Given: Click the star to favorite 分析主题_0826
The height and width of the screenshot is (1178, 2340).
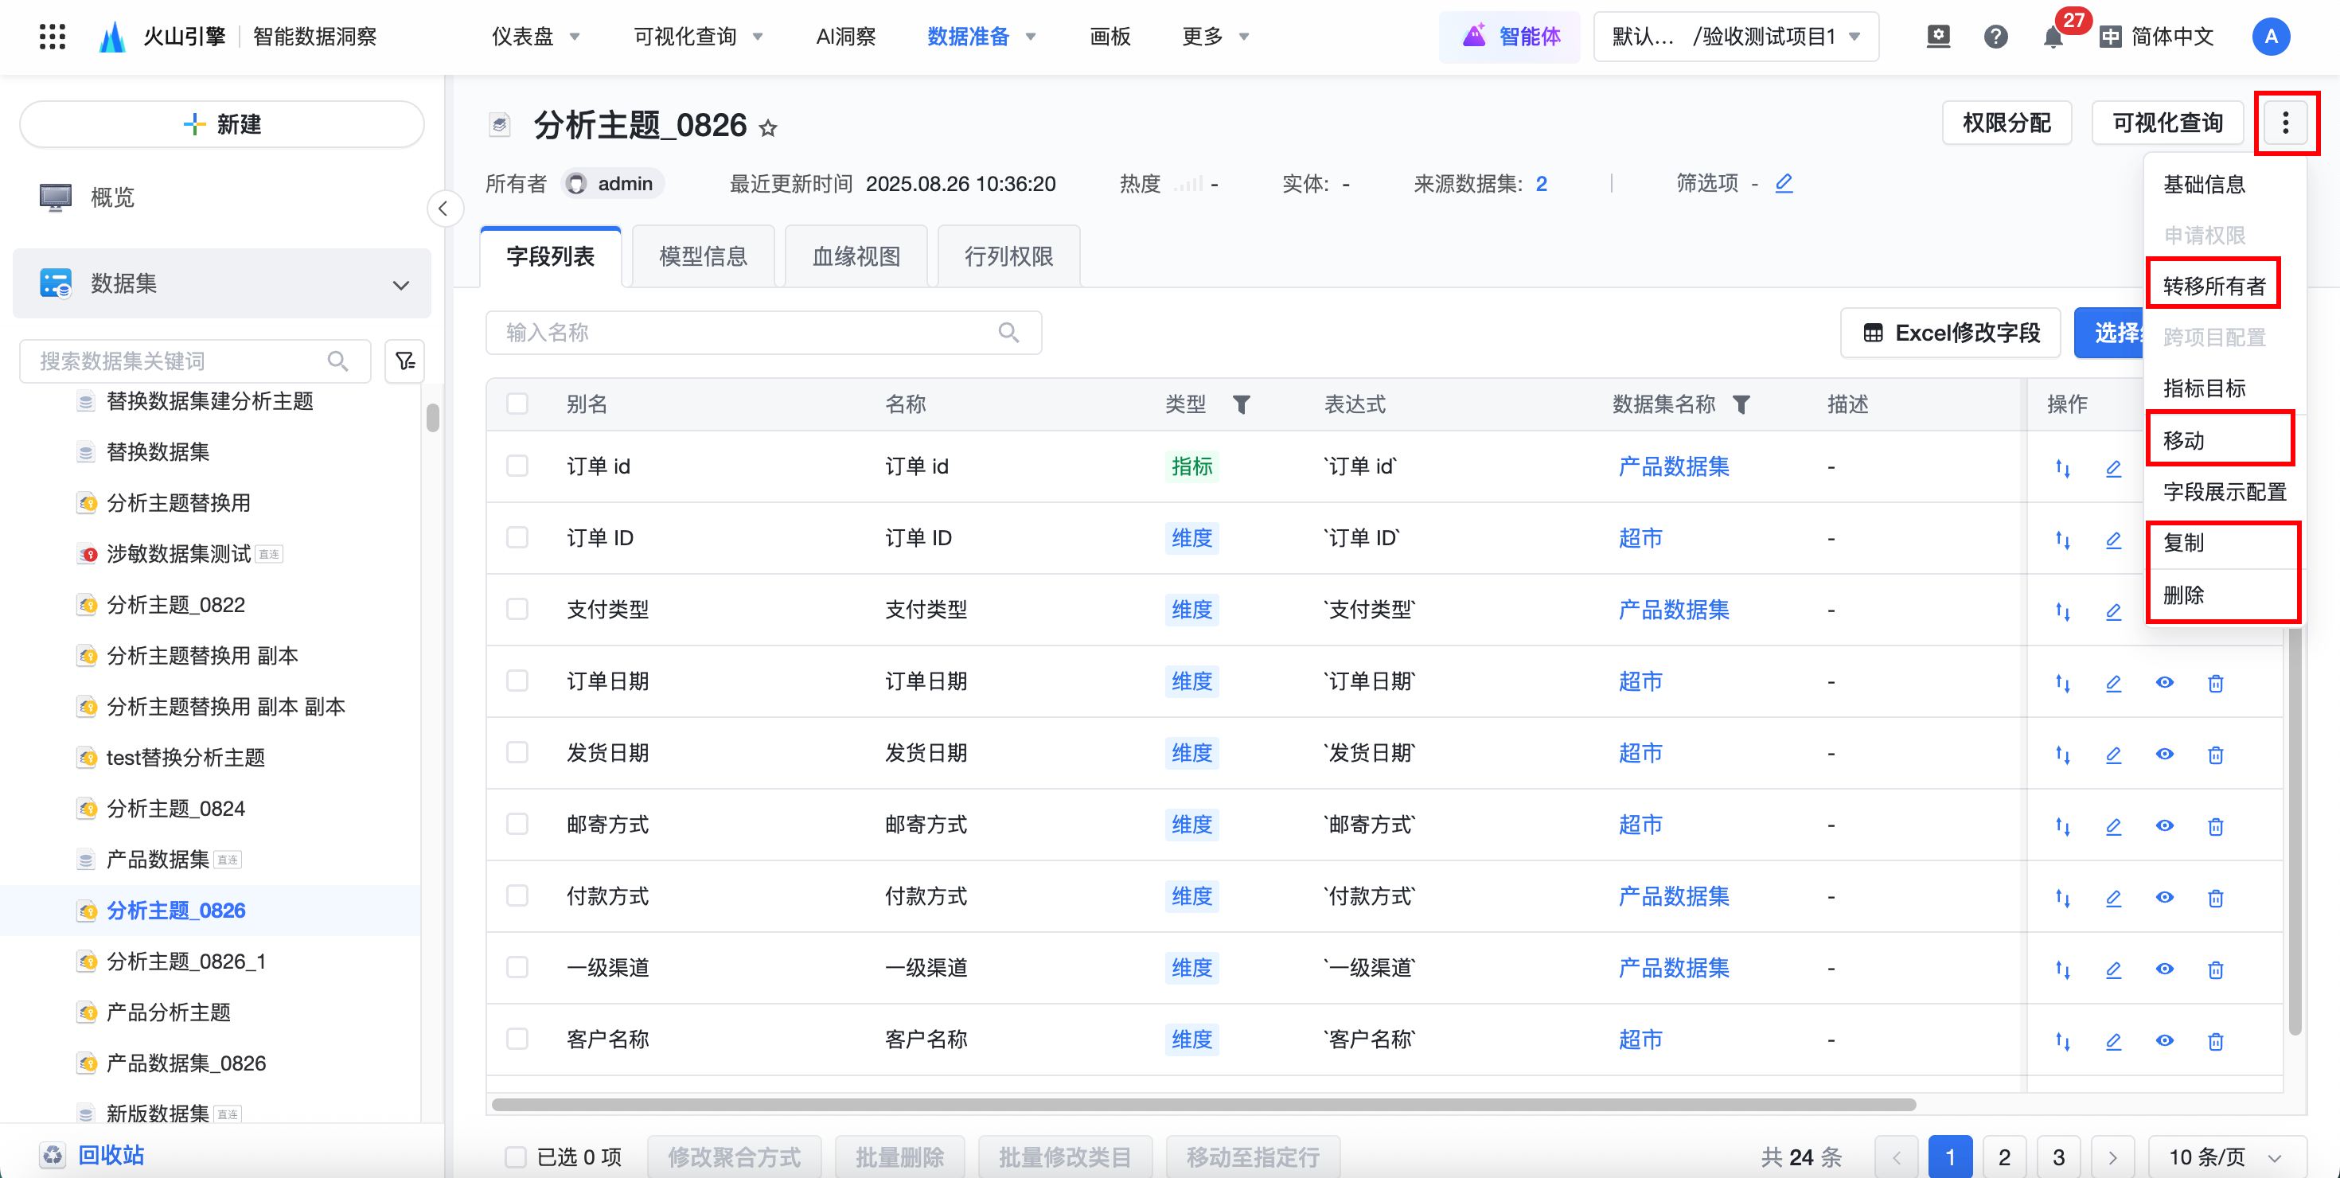Looking at the screenshot, I should [769, 128].
